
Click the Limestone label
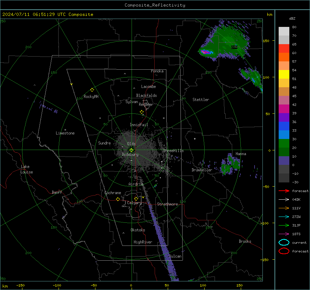(x=65, y=133)
